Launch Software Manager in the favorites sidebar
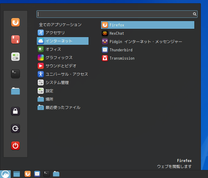Screen dimensions: 208x178 click(x=15, y=39)
